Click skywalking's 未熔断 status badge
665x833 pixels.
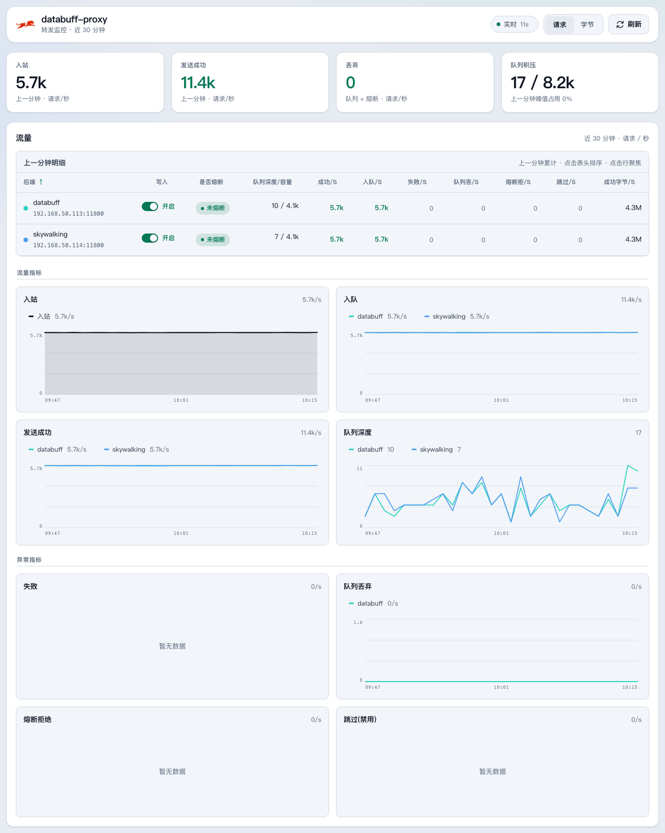213,240
